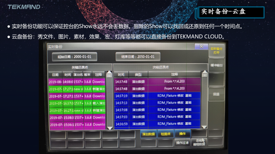Image resolution: width=275 pixels, height=154 pixels.
Task: Click the 类型 column header in 次级还原点
Action: coord(138,75)
